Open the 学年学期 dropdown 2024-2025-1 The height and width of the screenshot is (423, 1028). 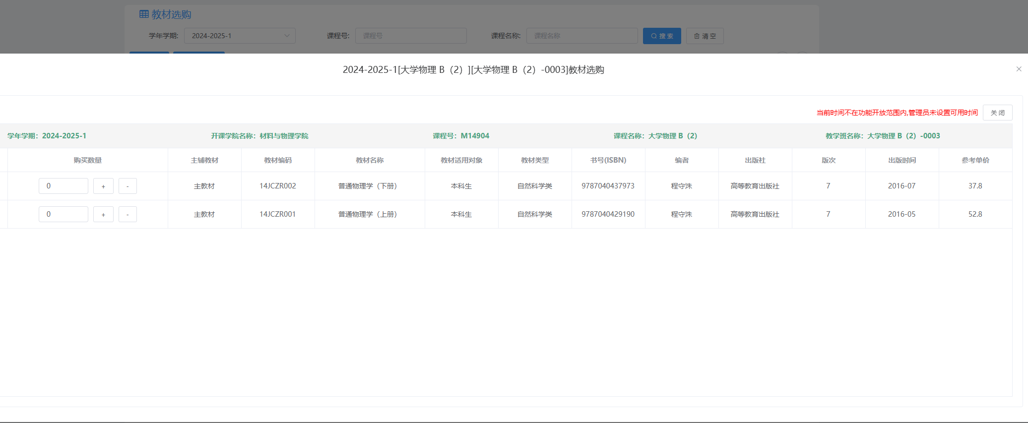[x=240, y=36]
